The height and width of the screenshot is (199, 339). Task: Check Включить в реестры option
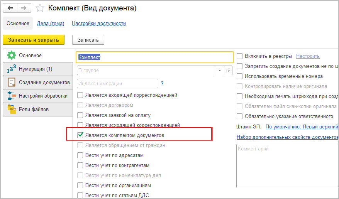(240, 56)
